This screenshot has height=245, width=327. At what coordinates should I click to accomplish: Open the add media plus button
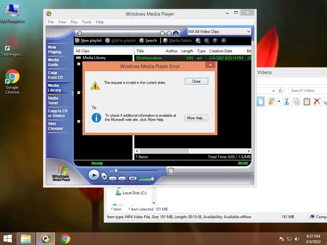coord(198,41)
